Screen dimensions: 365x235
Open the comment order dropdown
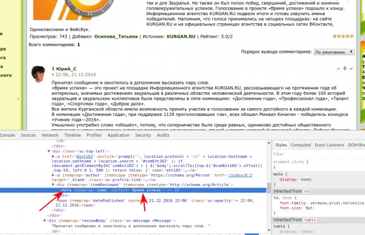click(x=334, y=52)
